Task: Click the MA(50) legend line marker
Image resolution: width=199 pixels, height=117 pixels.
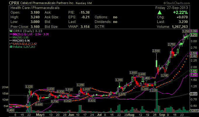Action: click(x=11, y=37)
